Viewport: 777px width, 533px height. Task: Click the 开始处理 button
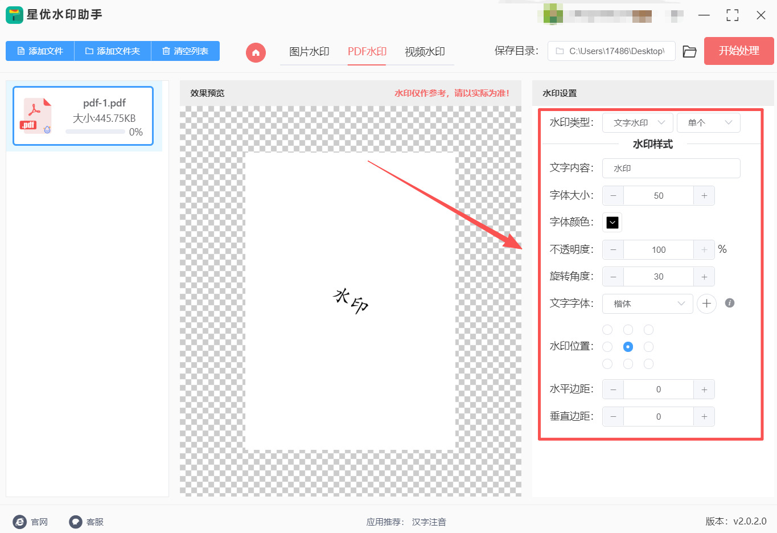[x=739, y=51]
